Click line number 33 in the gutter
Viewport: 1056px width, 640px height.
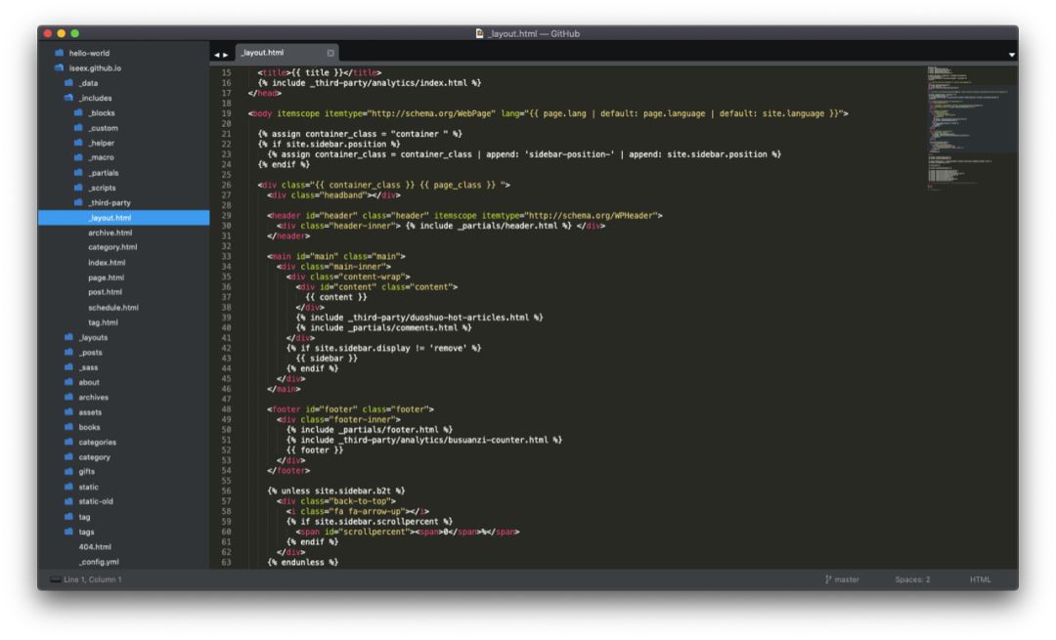click(x=226, y=256)
